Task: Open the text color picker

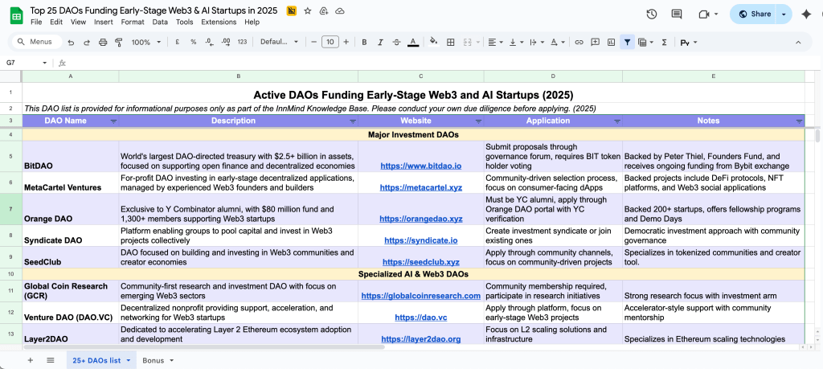Action: click(x=413, y=42)
